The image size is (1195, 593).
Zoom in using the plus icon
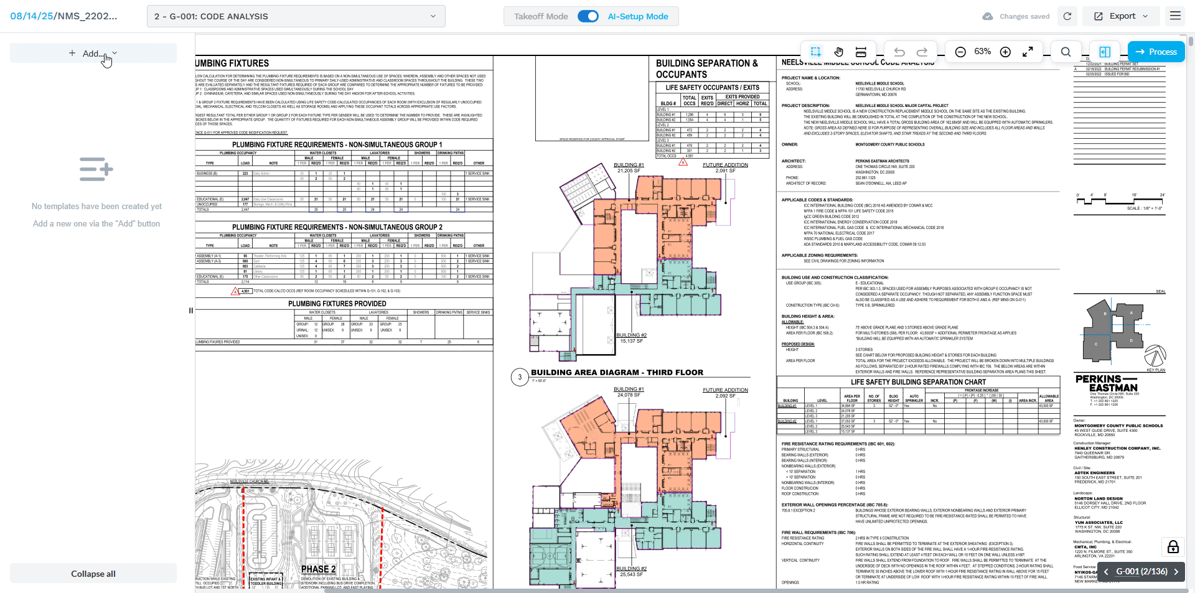(x=1005, y=52)
